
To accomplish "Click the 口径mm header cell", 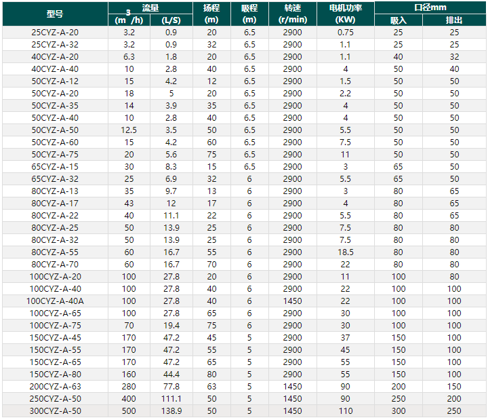I will 430,7.
